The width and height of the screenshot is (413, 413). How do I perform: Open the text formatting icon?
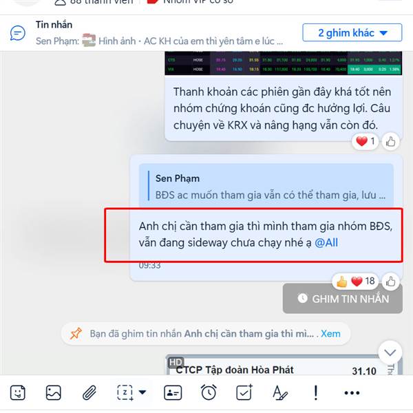coord(280,393)
